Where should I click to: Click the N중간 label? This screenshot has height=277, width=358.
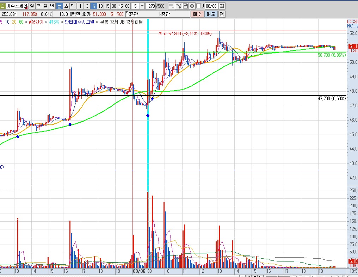(165, 14)
